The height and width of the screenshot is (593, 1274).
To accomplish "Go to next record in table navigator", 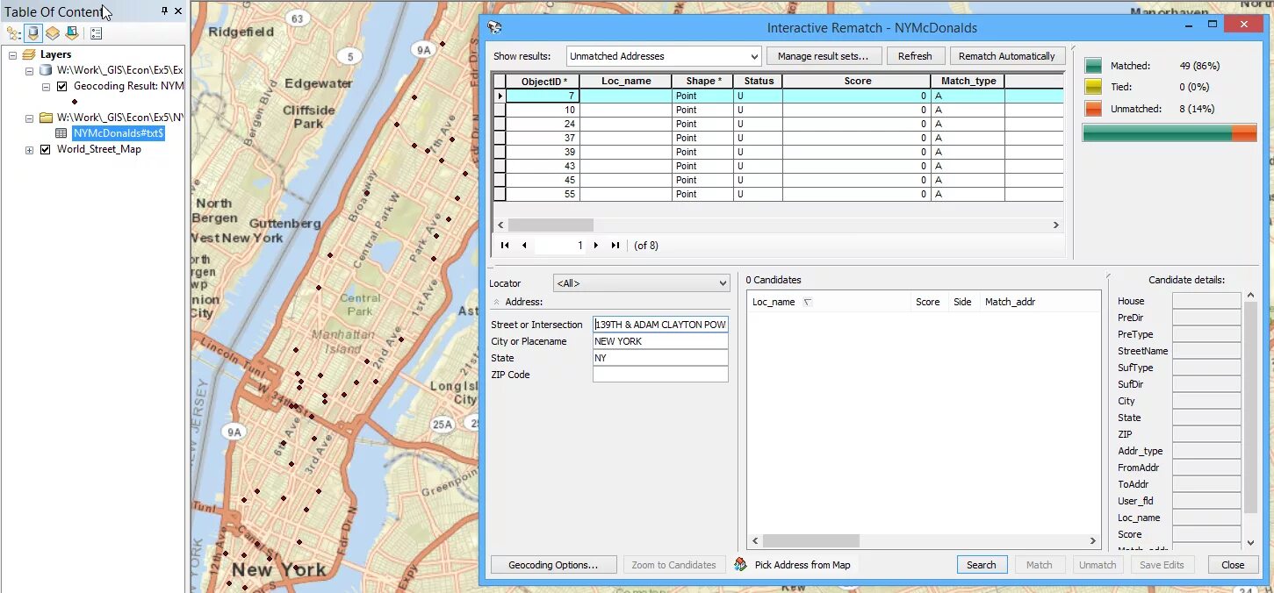I will 596,246.
